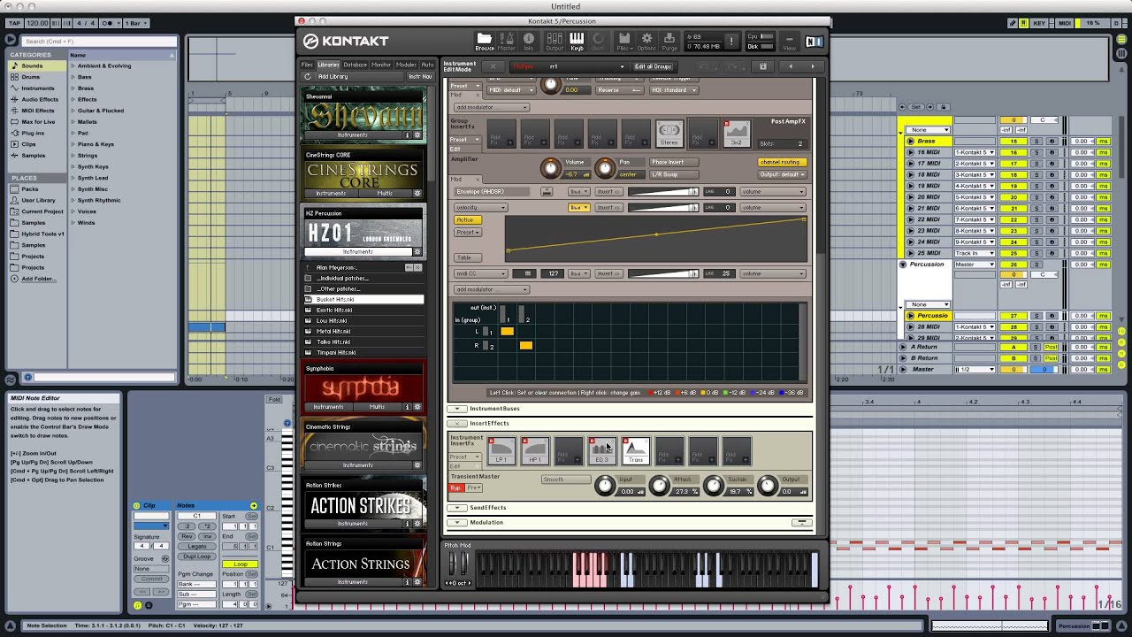Screen dimensions: 1132x637
Task: Select the Stereo modeller group effect slot
Action: (669, 134)
